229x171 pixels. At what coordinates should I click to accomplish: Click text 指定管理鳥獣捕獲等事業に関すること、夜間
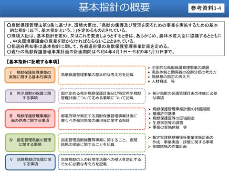click(x=99, y=140)
